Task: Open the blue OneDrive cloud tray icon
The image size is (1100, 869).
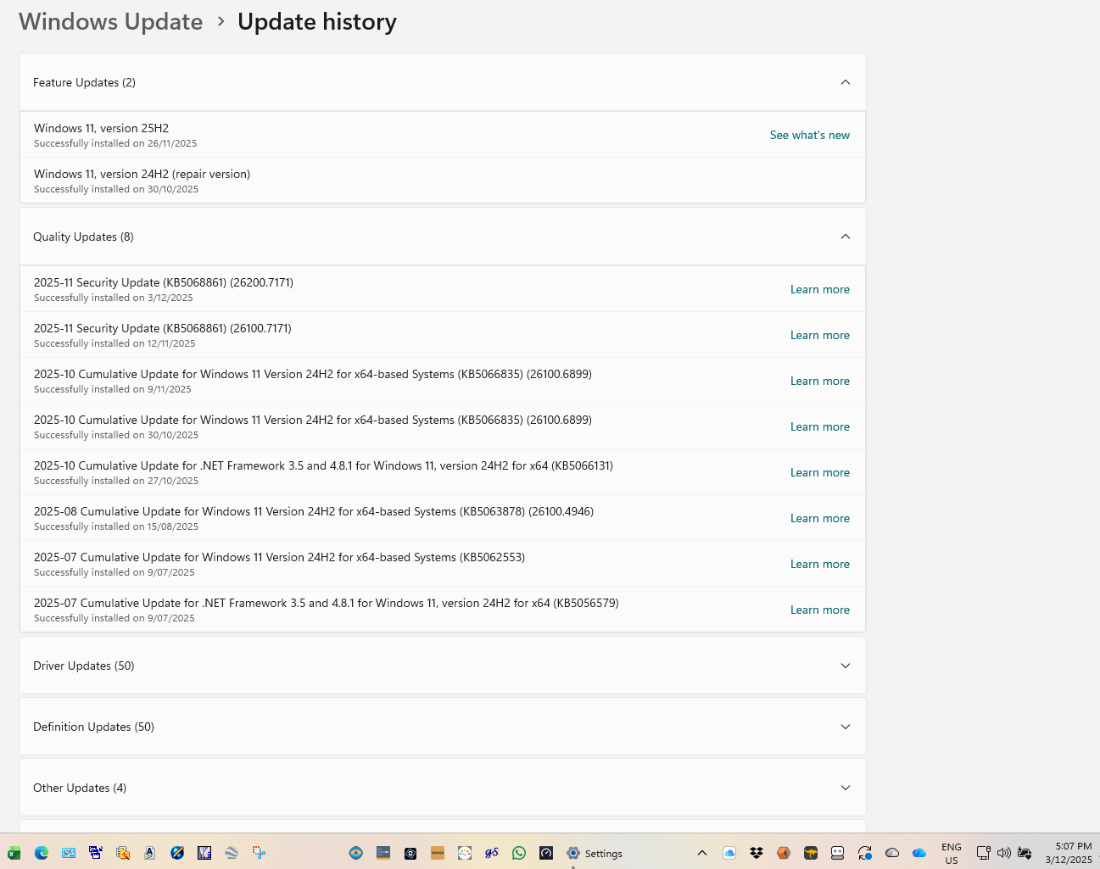Action: click(x=919, y=853)
